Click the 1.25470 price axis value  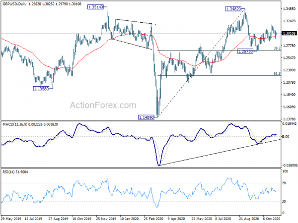click(289, 58)
